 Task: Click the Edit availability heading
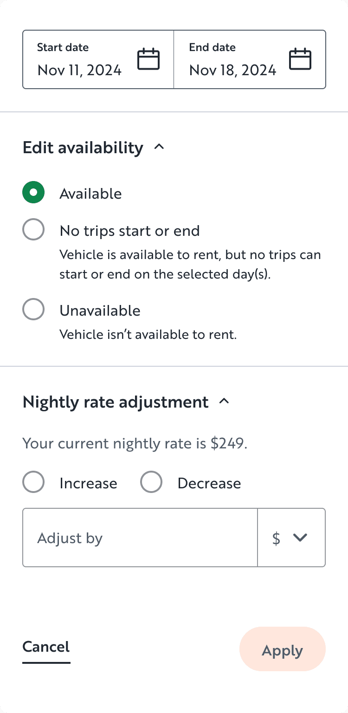[83, 148]
